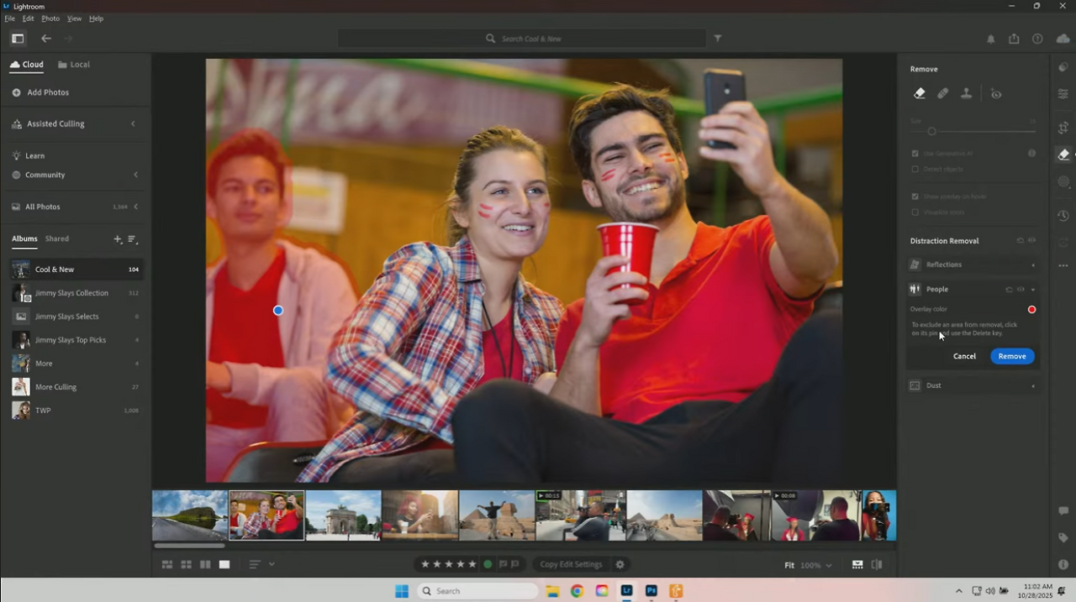Cancel the people removal

964,356
